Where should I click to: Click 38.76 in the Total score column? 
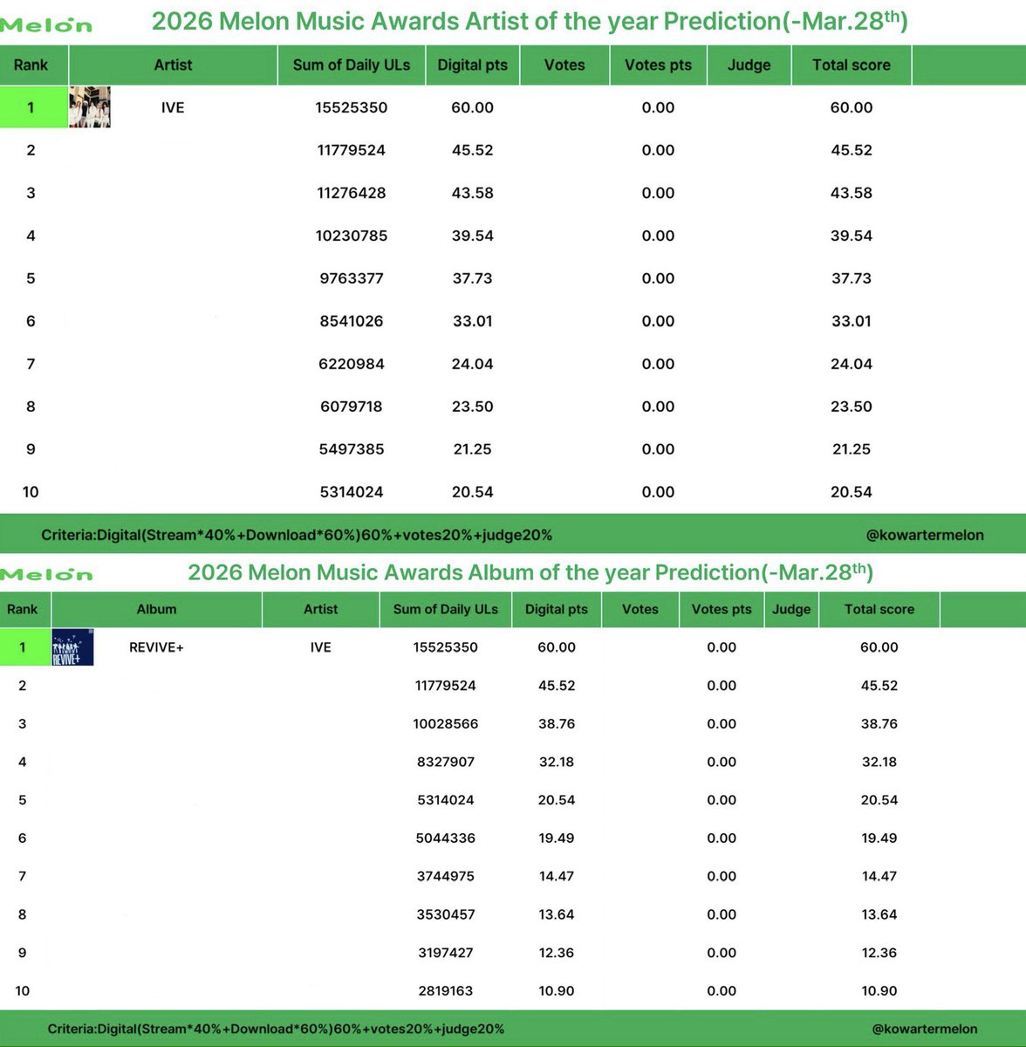(x=879, y=723)
